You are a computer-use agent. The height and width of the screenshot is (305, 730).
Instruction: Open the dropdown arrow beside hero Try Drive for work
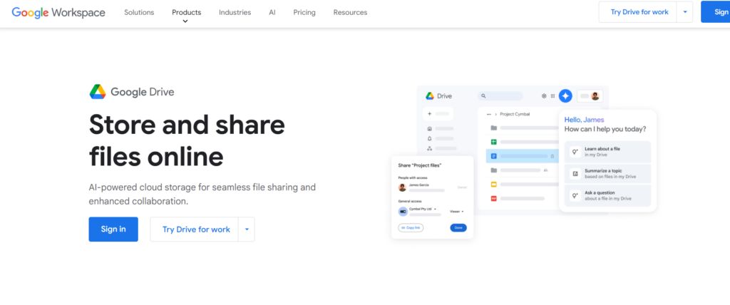click(247, 229)
